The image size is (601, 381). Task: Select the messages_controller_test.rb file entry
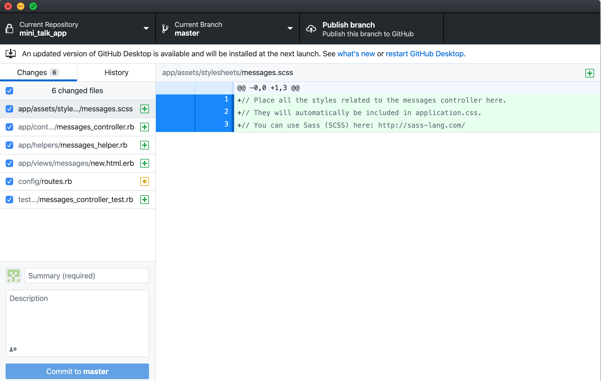76,200
